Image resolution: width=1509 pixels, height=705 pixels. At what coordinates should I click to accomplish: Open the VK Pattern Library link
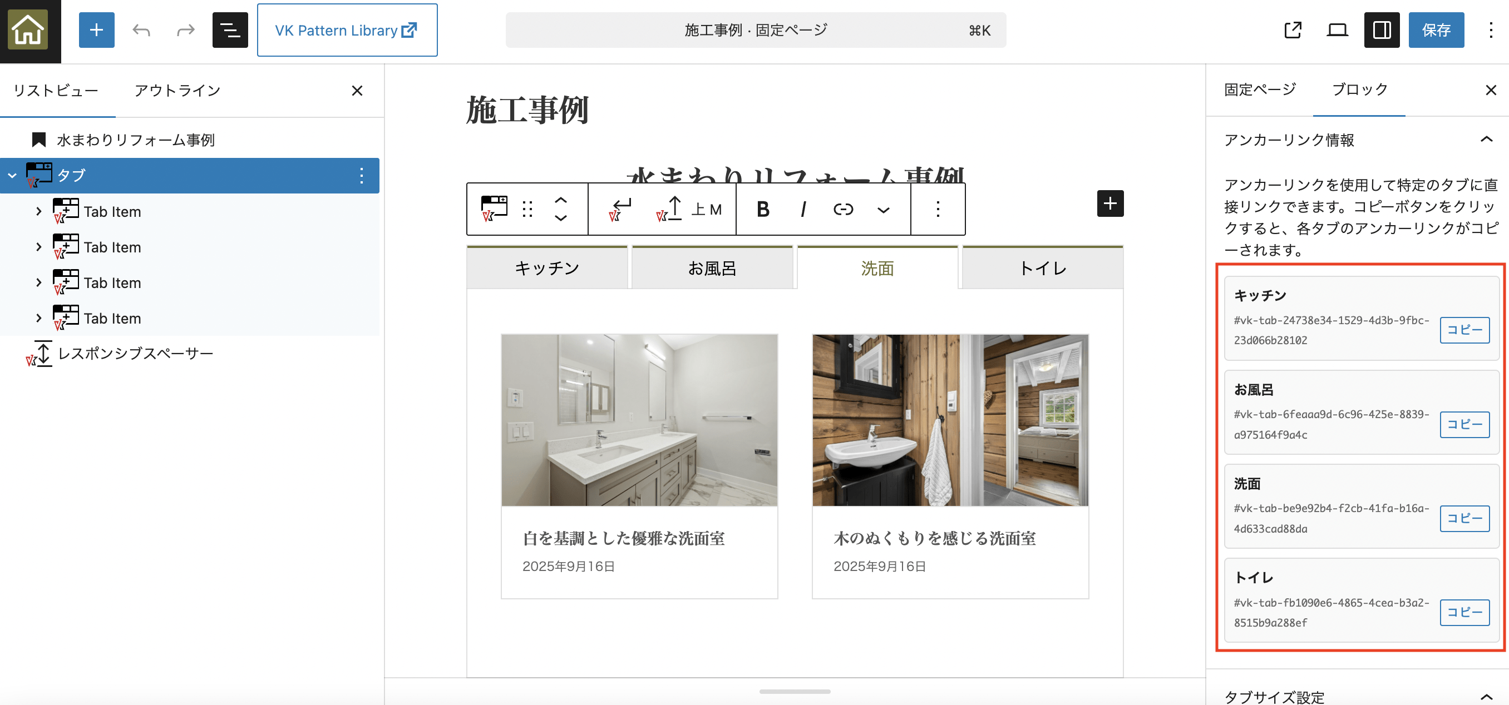click(x=346, y=30)
